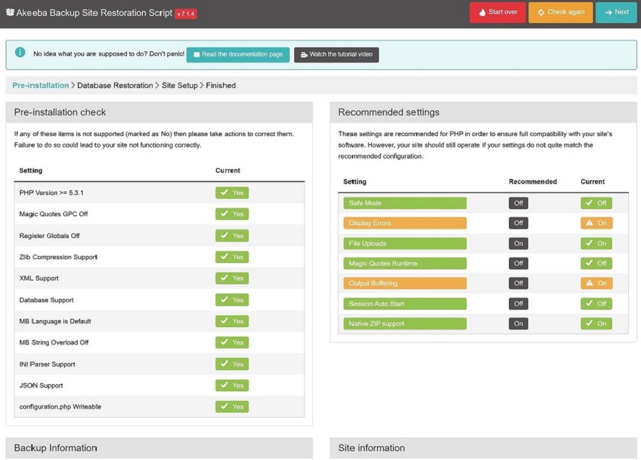
Task: Click the recommended Off badge for Display Errors
Action: pyautogui.click(x=519, y=223)
